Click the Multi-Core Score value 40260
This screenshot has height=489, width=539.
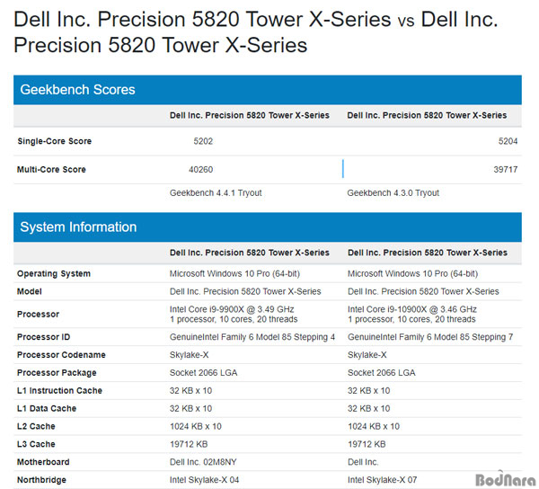pyautogui.click(x=200, y=170)
